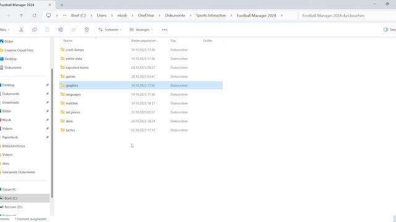
Task: Open Downloads in quick access sidebar
Action: 11,102
